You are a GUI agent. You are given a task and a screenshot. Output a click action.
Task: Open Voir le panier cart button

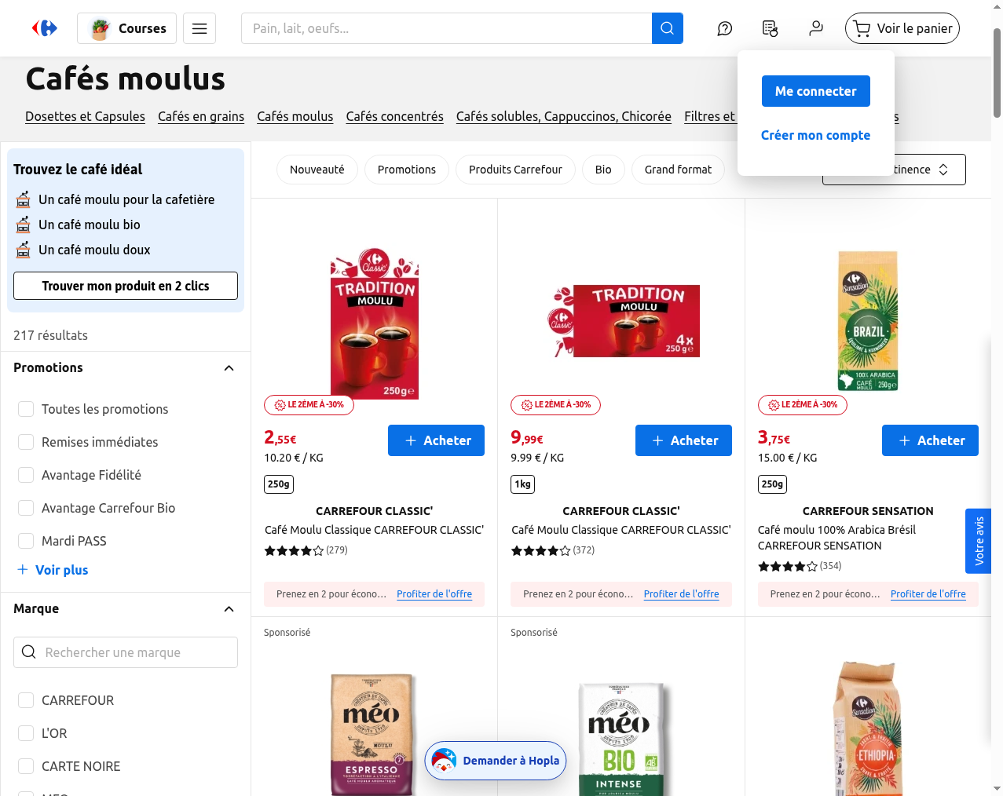point(902,28)
